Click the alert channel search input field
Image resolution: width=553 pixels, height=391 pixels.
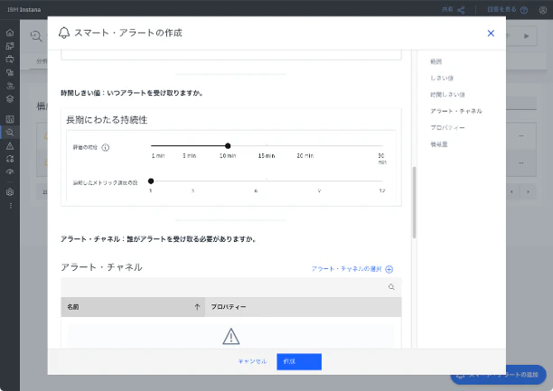pyautogui.click(x=231, y=287)
